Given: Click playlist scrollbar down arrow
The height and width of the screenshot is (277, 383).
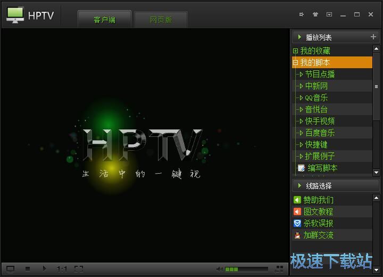Looking at the screenshot, I should (376, 172).
